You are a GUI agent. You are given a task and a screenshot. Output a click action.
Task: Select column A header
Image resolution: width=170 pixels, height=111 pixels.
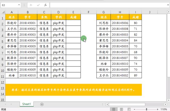[x=12, y=12]
